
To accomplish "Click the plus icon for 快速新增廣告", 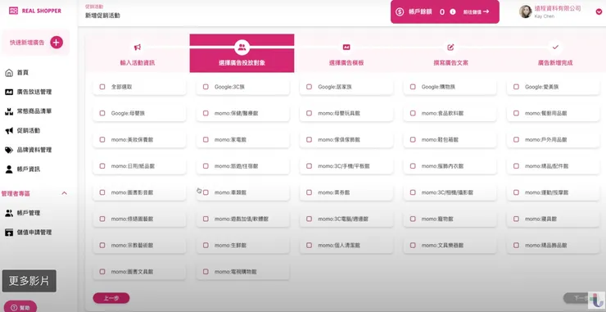I will tap(57, 43).
